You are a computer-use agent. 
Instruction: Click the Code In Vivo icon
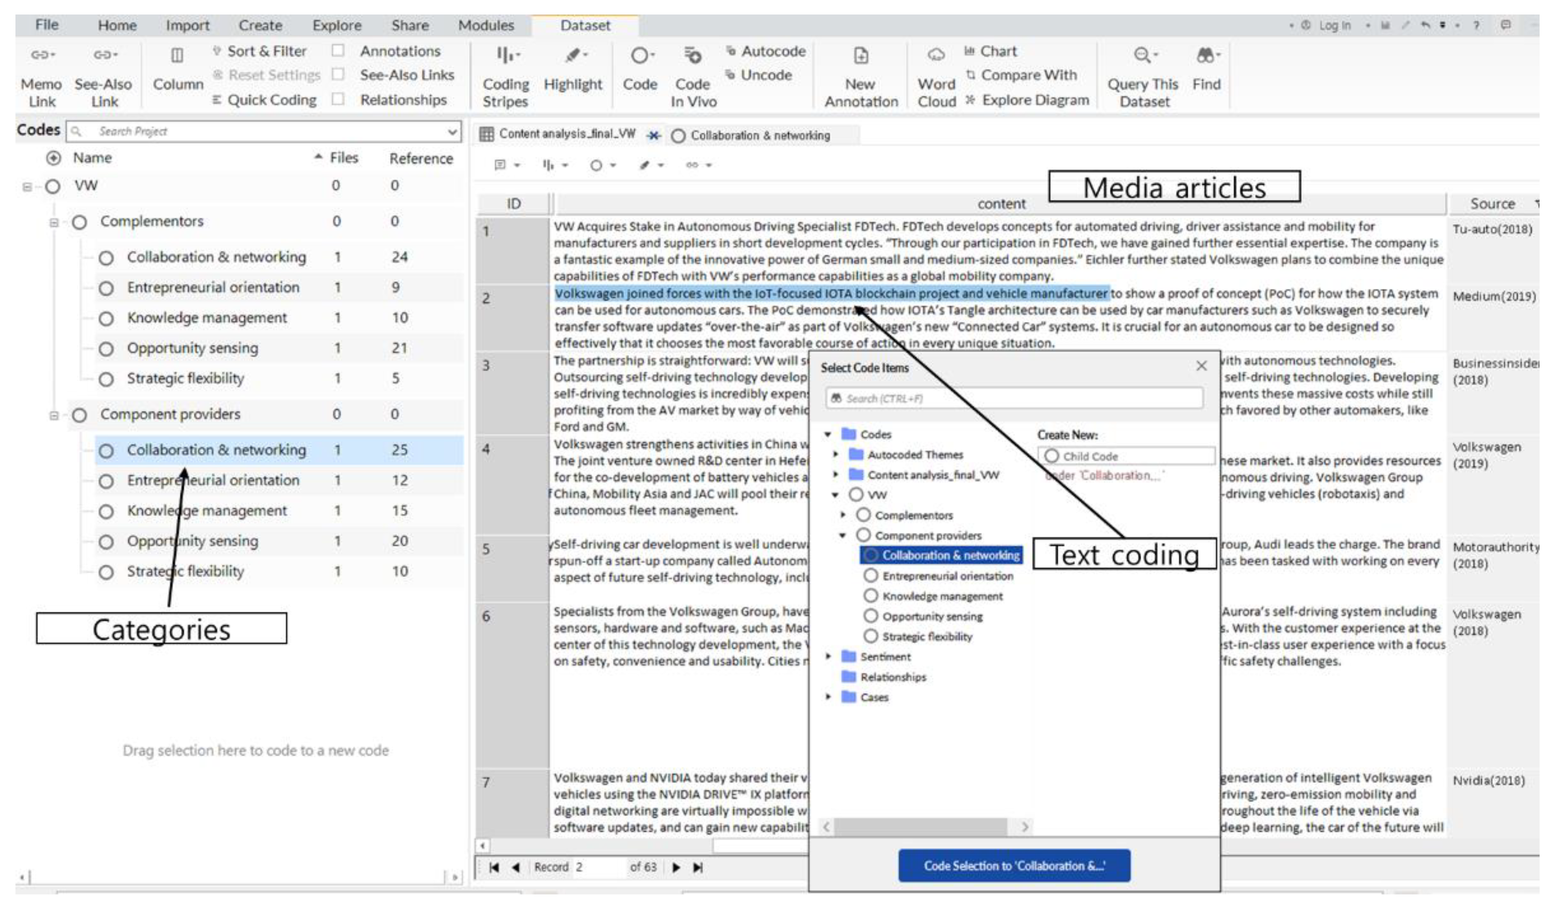[693, 56]
